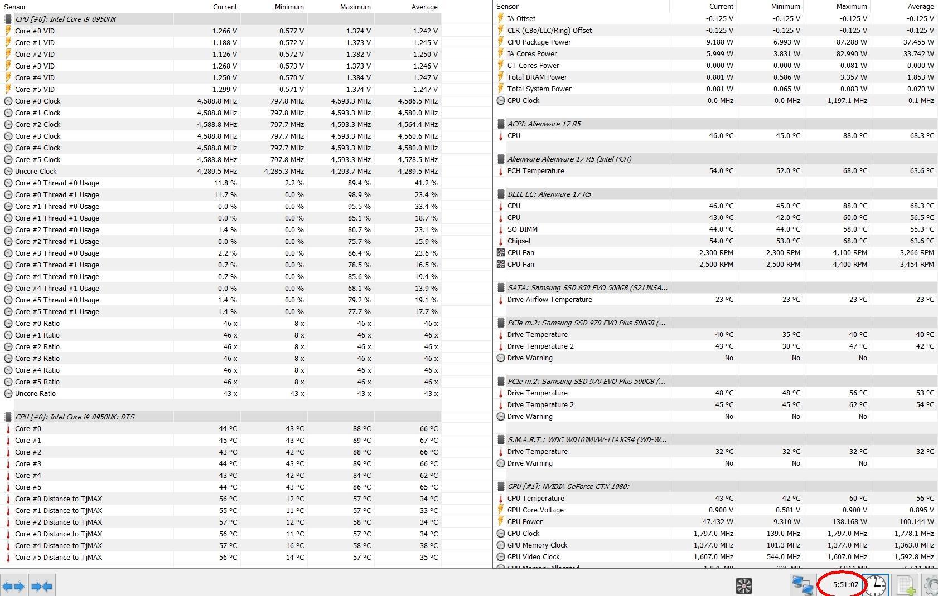
Task: Open the fan control icon
Action: pos(744,585)
